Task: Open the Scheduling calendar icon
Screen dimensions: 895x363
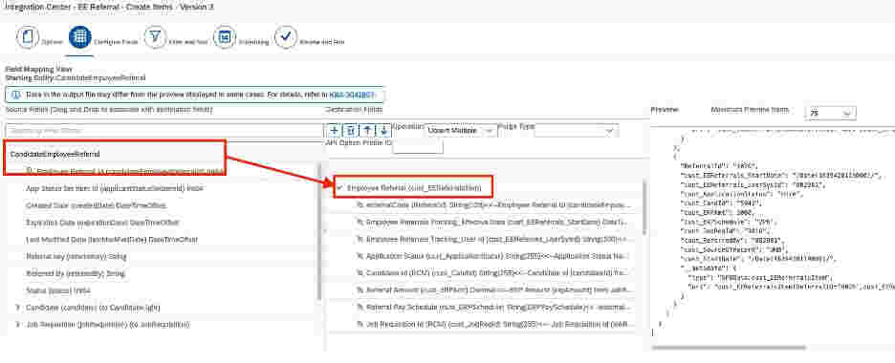Action: pos(225,38)
